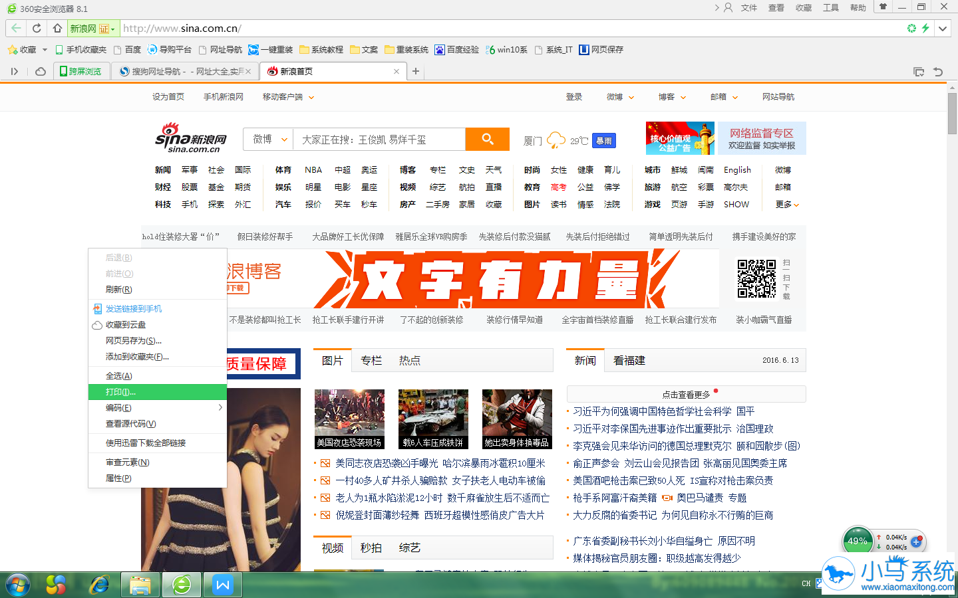Expand the 收藏 bookmarks dropdown arrow
The width and height of the screenshot is (958, 598).
coord(45,50)
